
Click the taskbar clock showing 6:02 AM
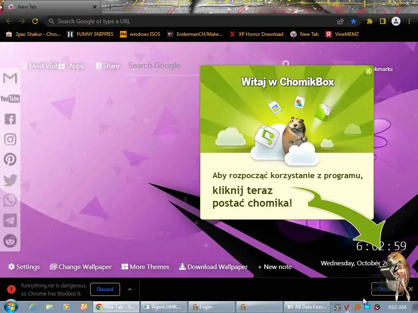(x=397, y=307)
